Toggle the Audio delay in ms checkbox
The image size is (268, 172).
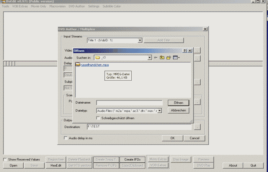point(65,138)
